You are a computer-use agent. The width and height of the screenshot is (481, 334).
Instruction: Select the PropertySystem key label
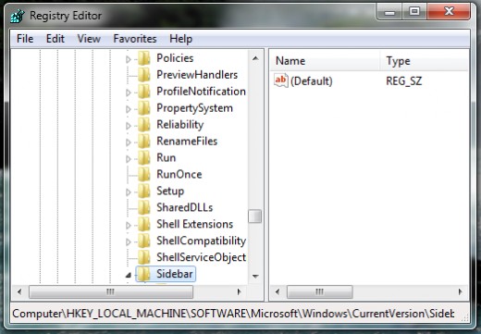click(x=194, y=108)
